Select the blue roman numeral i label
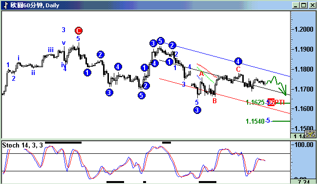Screen dimensions: 317x184 pos(19,58)
